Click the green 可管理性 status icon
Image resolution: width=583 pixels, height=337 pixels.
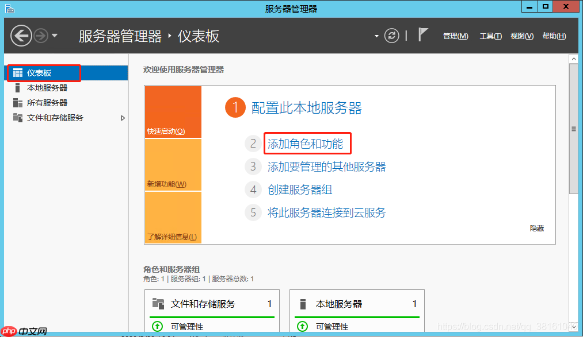157,326
